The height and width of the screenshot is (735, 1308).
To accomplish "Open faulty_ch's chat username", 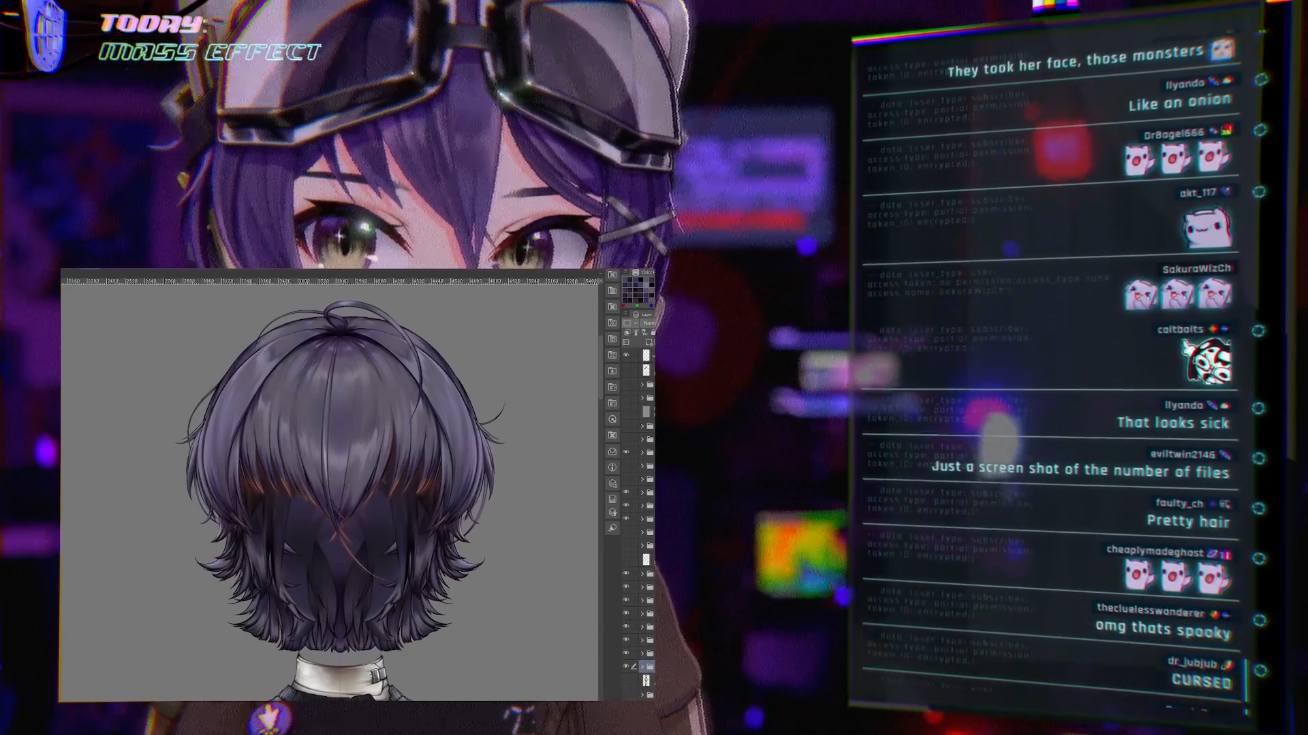I will click(1179, 503).
